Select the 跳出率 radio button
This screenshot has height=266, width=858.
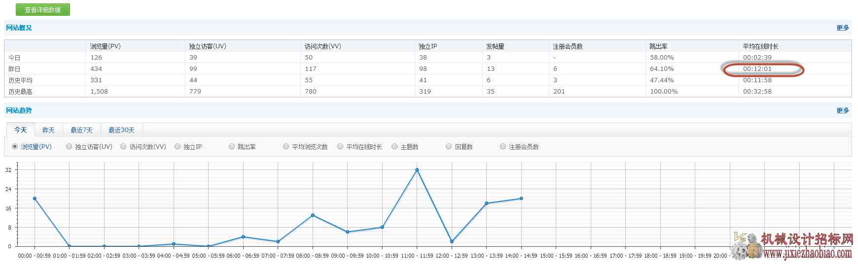click(x=232, y=147)
